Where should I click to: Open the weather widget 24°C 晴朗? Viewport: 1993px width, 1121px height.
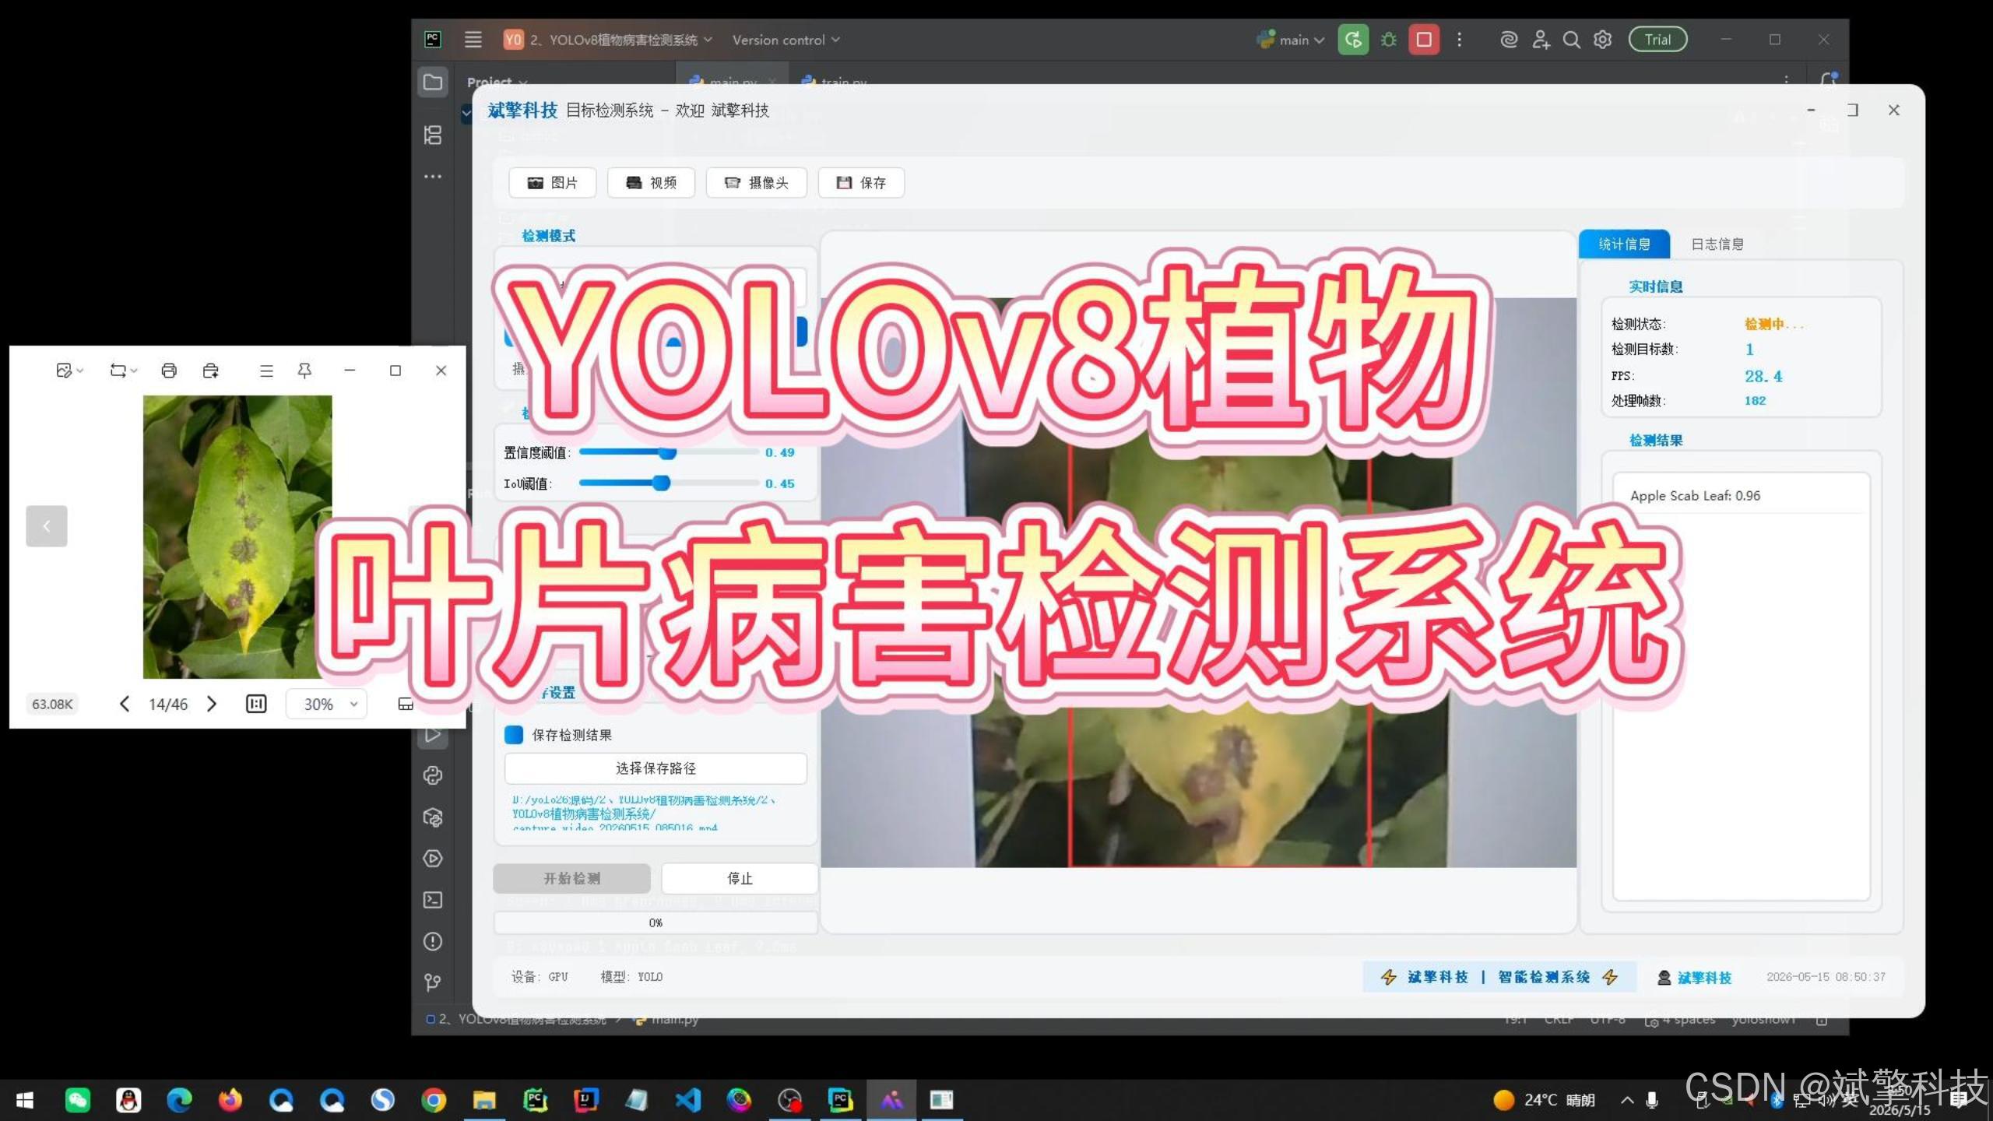coord(1545,1100)
